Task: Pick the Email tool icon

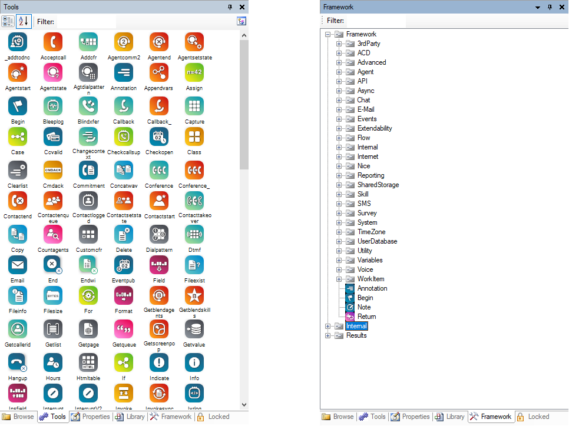Action: (x=18, y=265)
